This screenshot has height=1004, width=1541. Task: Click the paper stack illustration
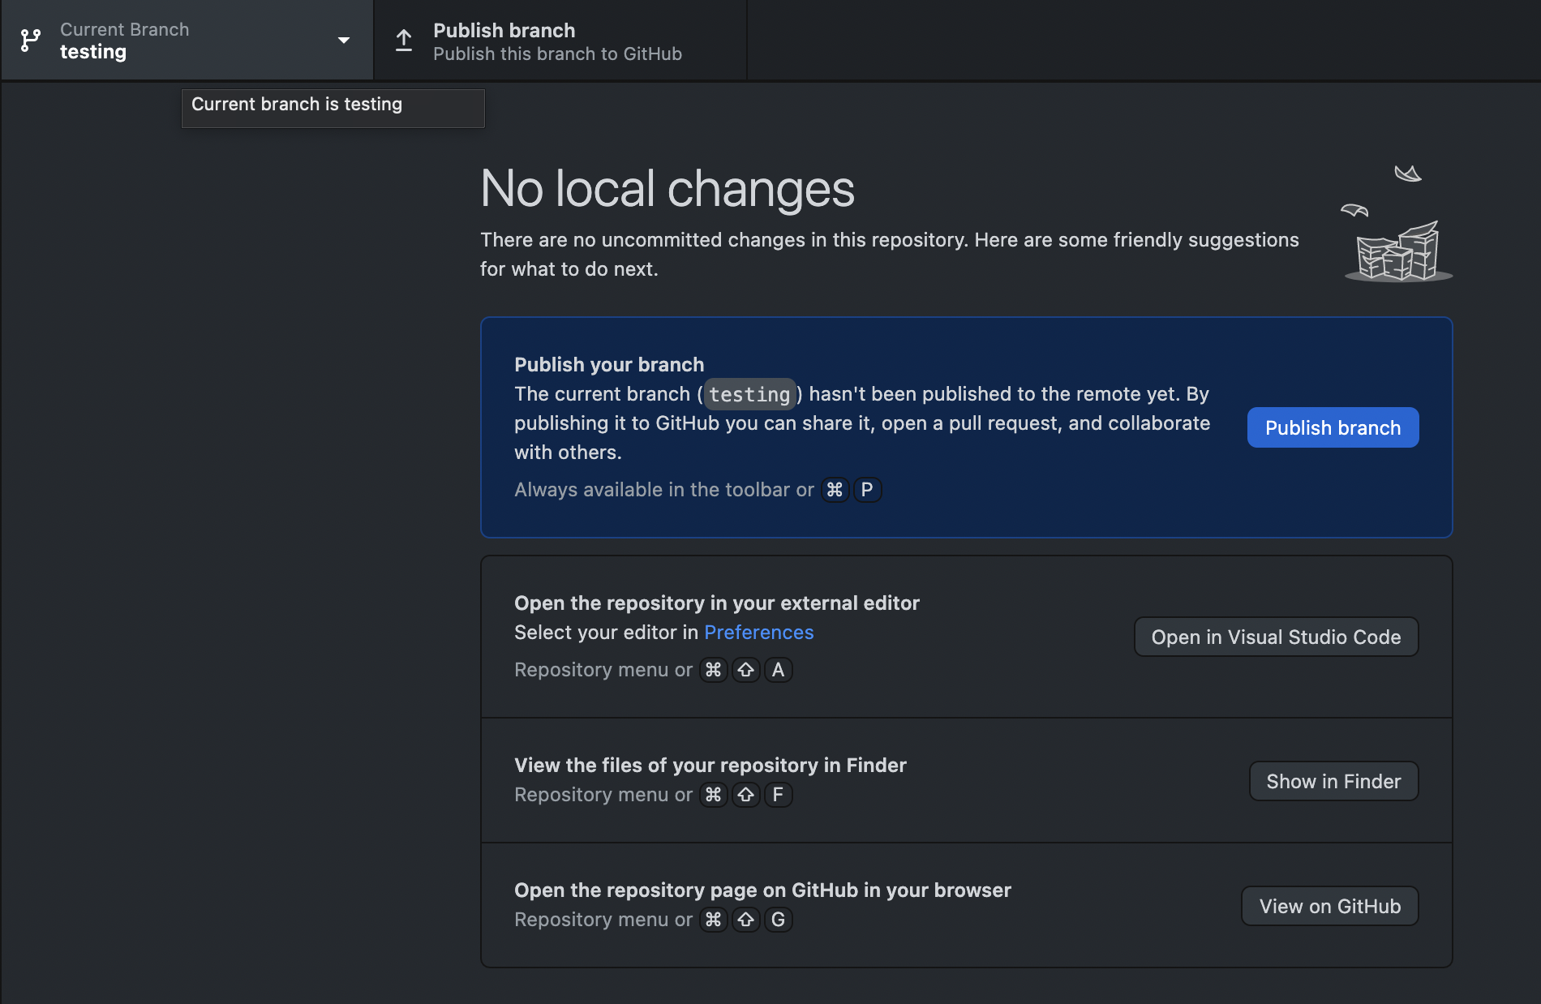point(1397,224)
